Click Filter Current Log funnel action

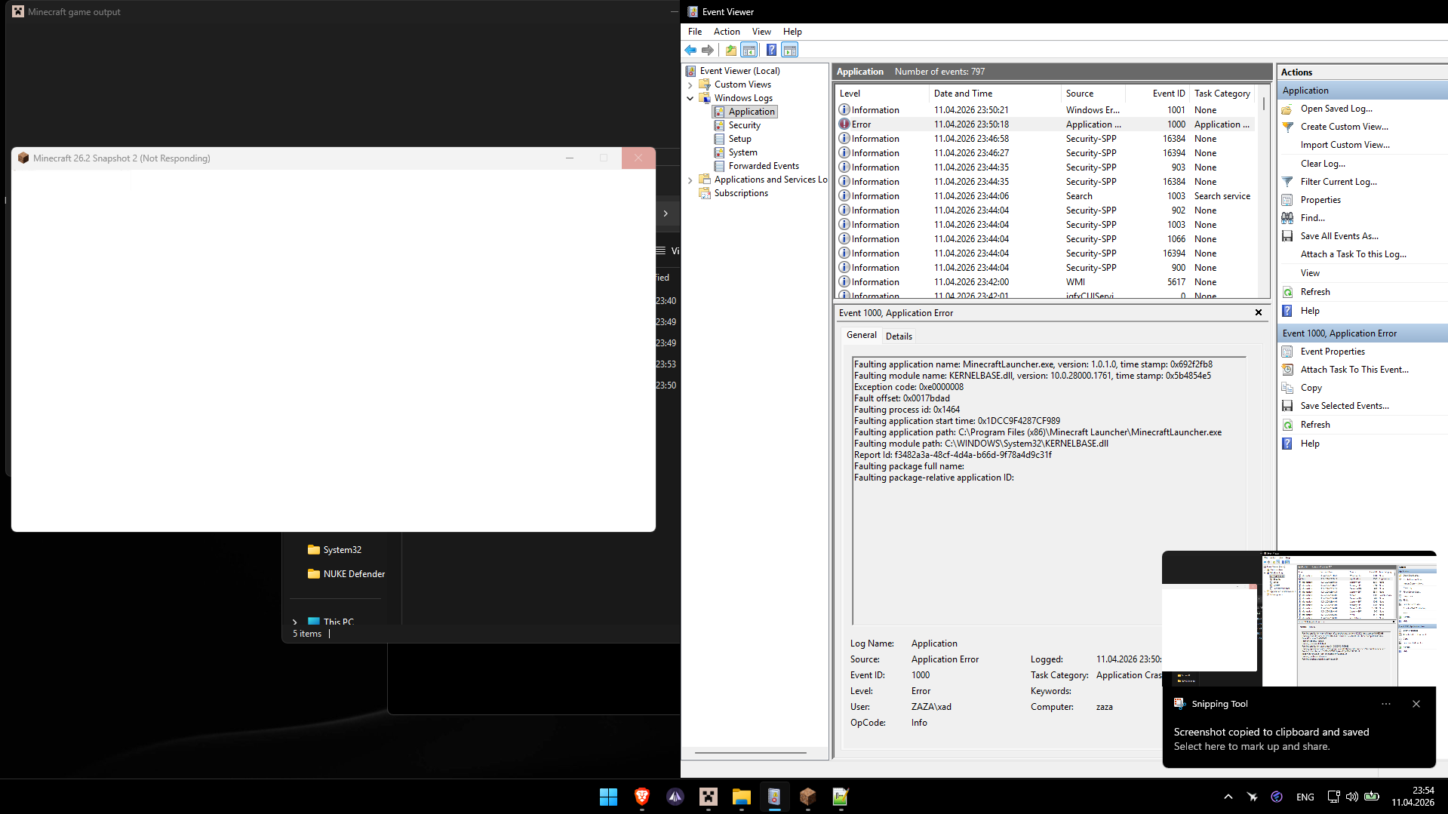pos(1338,182)
